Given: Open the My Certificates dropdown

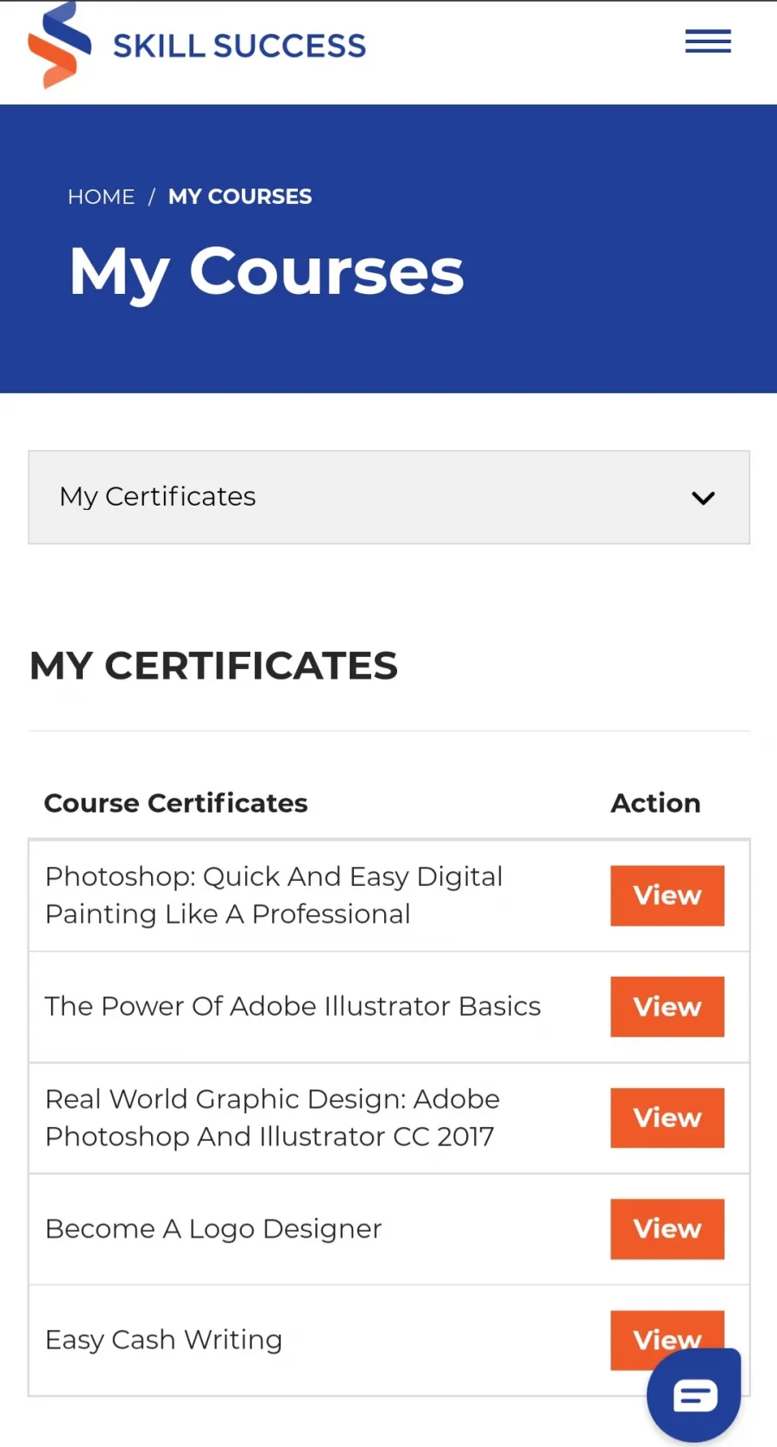Looking at the screenshot, I should (388, 497).
